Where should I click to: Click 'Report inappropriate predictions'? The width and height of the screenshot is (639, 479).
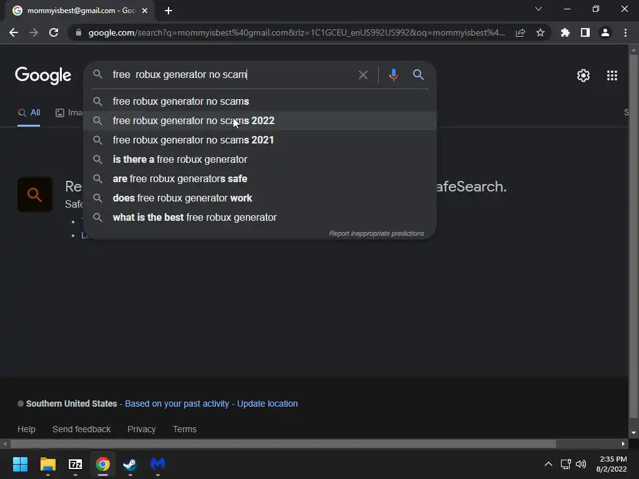point(376,233)
